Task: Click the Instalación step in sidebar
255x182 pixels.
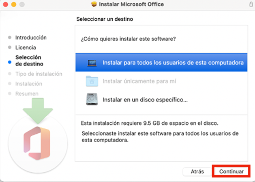Action: click(29, 84)
